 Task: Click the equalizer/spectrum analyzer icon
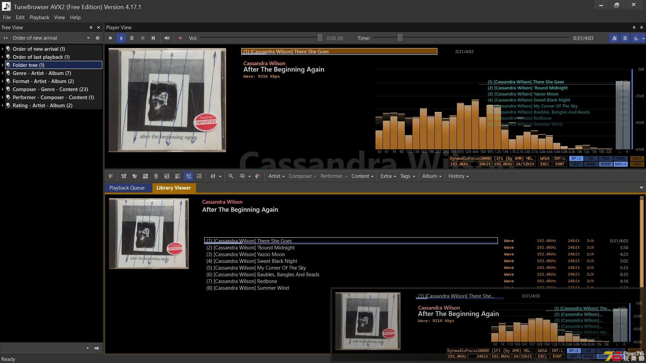point(635,38)
